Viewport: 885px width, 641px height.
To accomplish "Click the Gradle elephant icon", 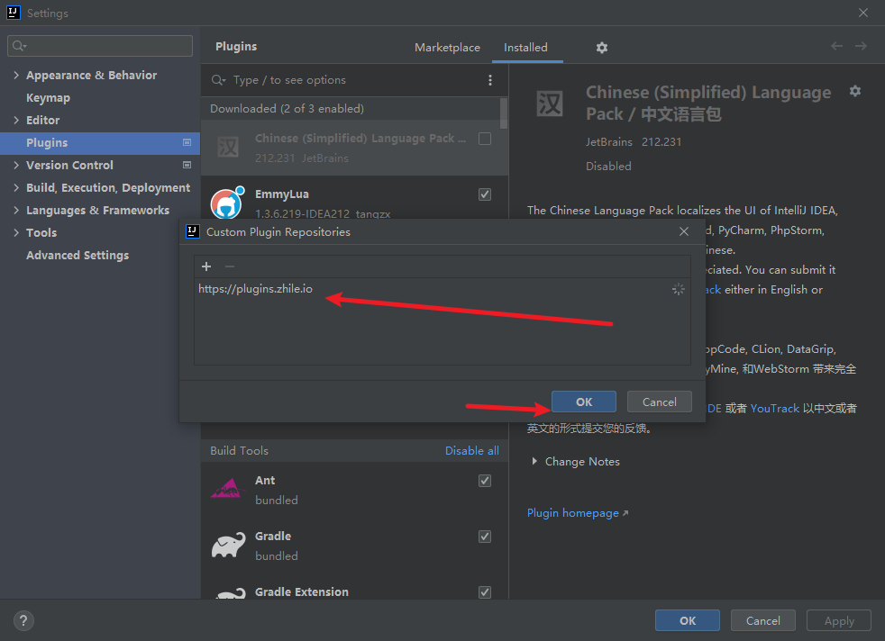I will pyautogui.click(x=228, y=545).
